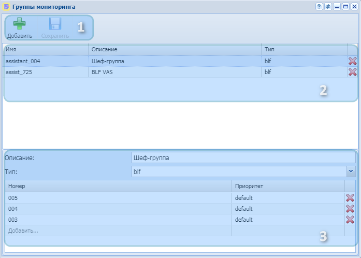Open the help question mark icon
The width and height of the screenshot is (361, 258).
tap(320, 7)
